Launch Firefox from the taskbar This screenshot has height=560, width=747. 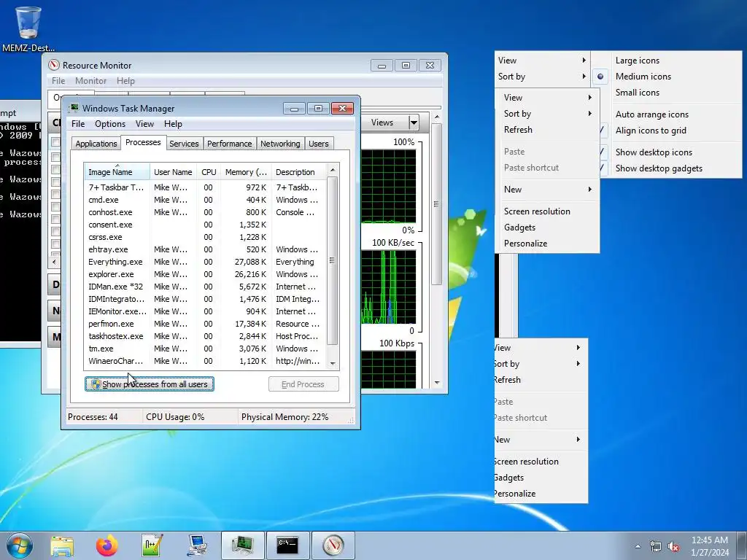(107, 545)
